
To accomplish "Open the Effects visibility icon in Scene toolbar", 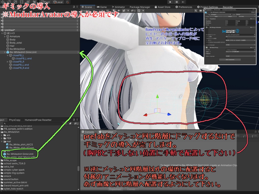I will point(124,11).
